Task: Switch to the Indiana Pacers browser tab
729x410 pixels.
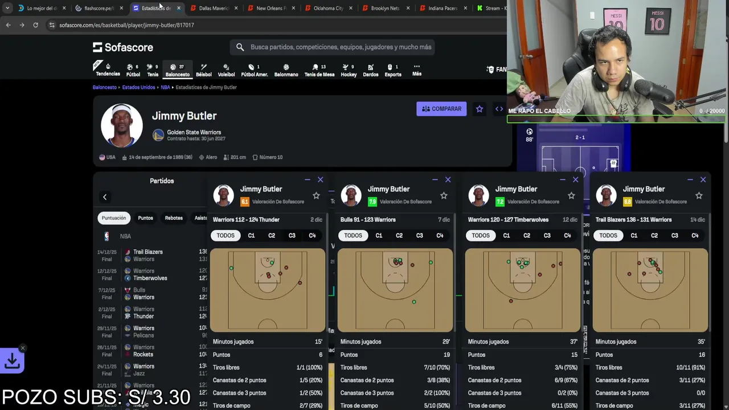Action: pos(443,8)
